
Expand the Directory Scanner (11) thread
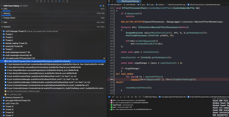[2, 97]
